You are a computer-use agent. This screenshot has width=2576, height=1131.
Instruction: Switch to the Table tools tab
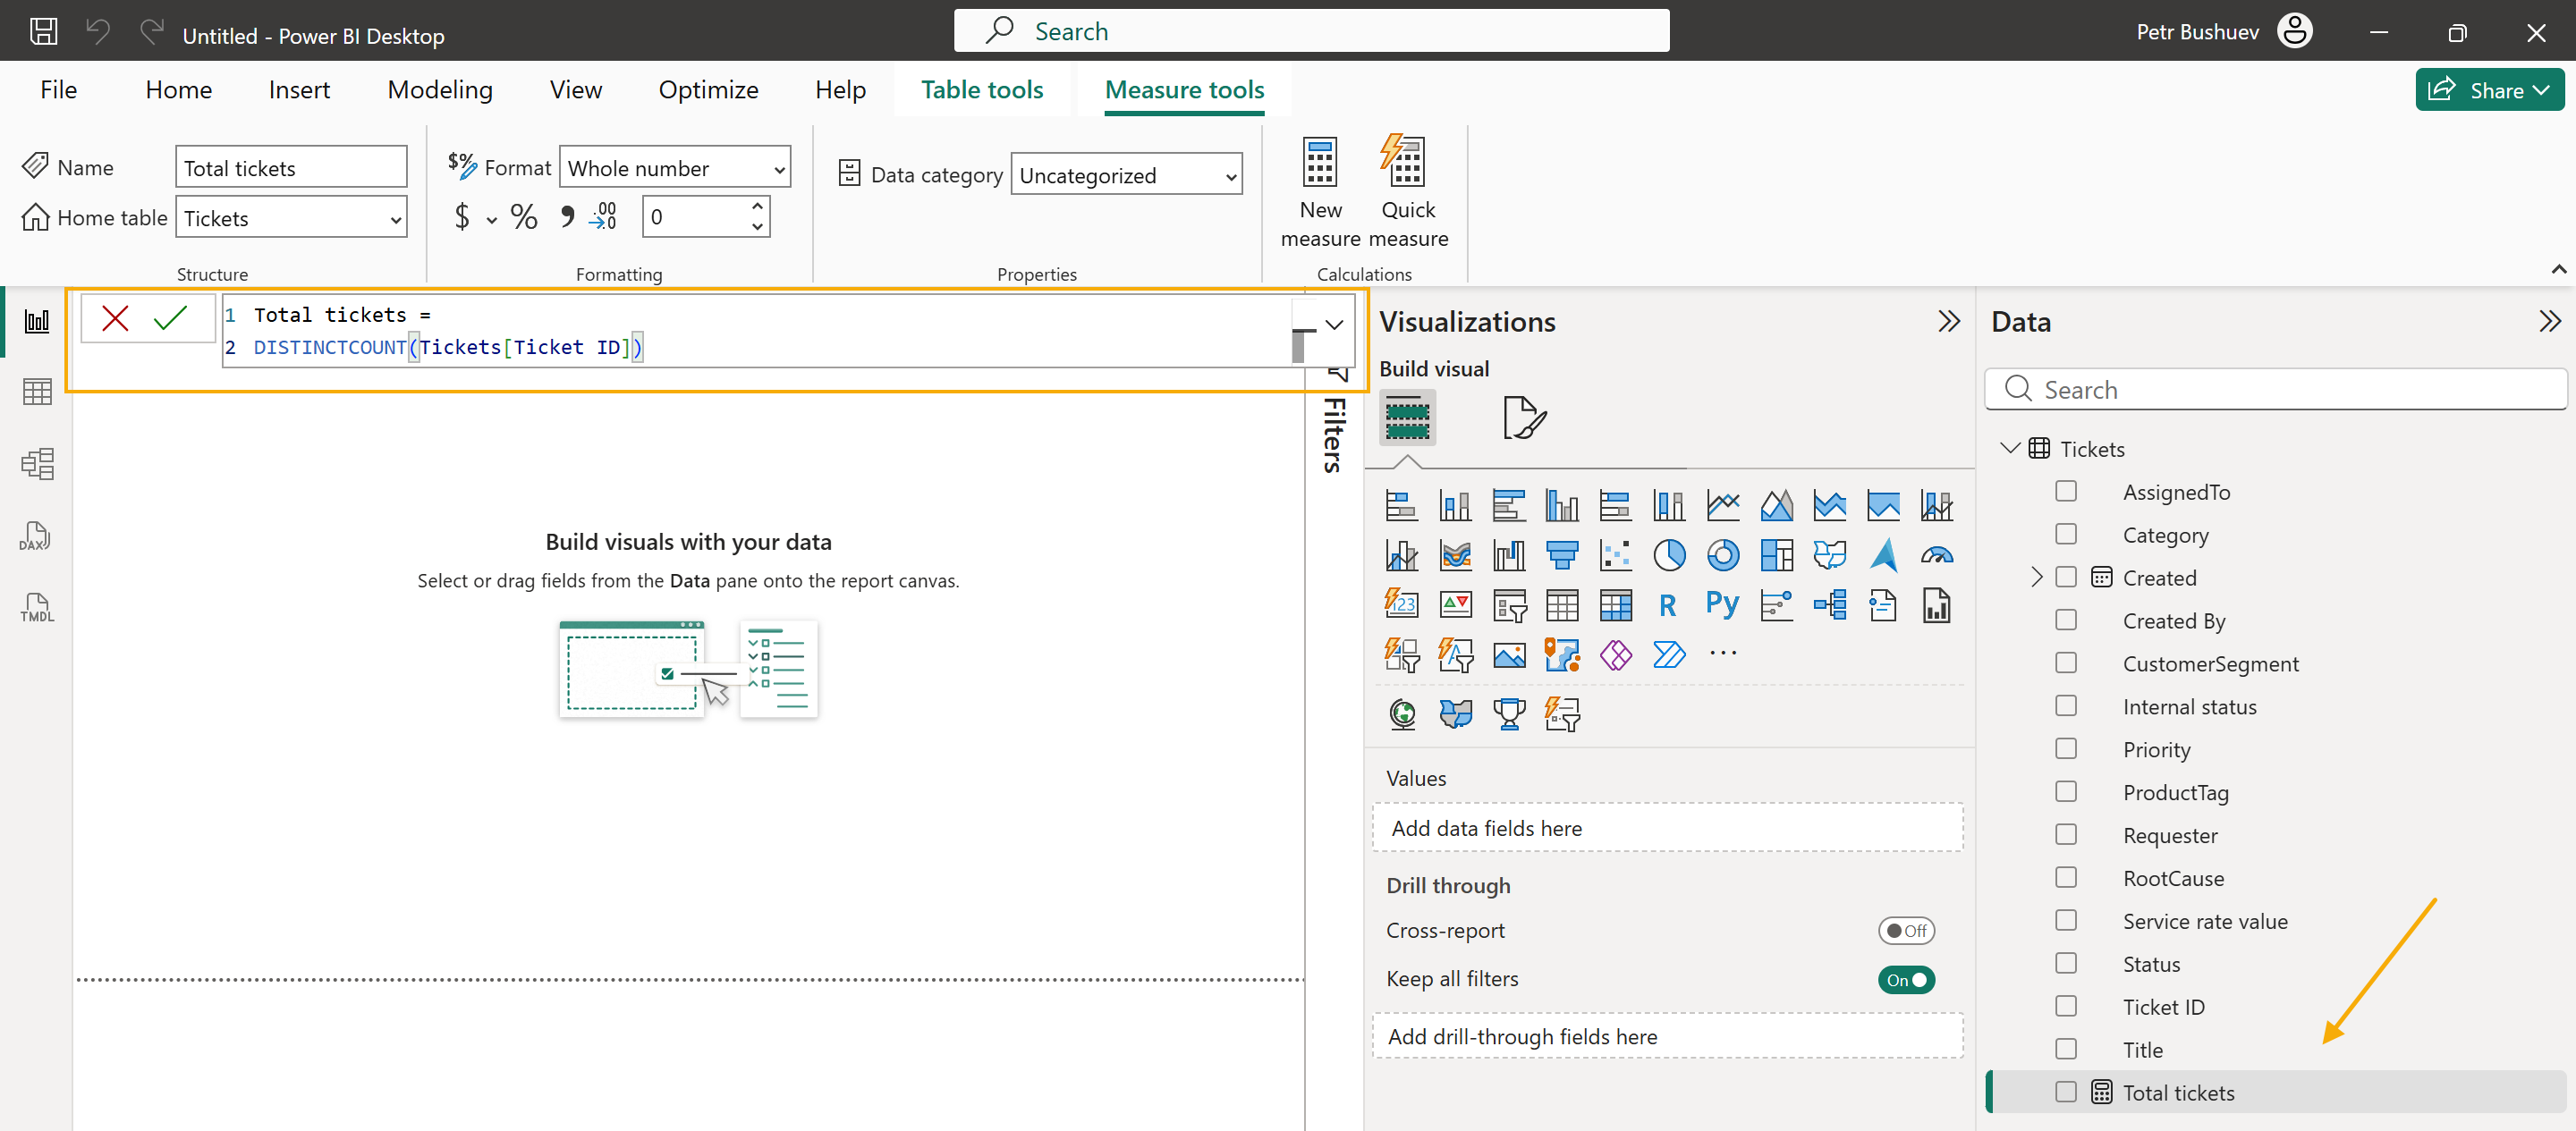tap(981, 89)
